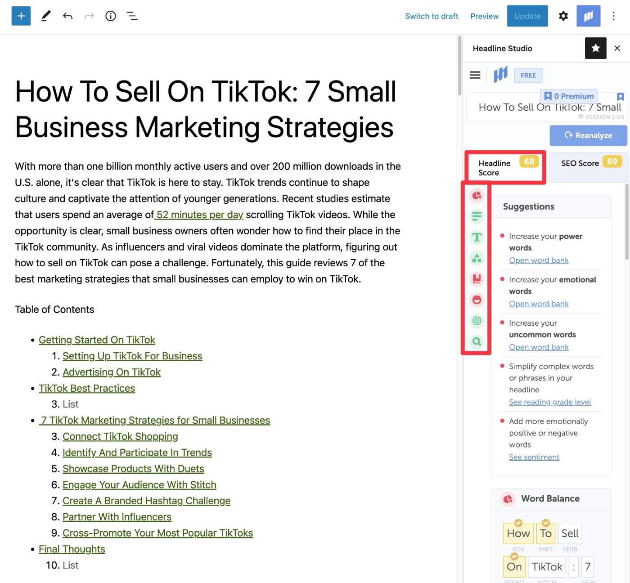The width and height of the screenshot is (630, 583).
Task: Select the green T type icon in sidebar
Action: click(477, 237)
